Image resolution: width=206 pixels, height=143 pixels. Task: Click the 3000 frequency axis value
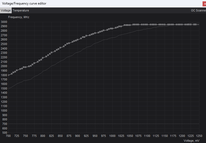(x=4, y=22)
